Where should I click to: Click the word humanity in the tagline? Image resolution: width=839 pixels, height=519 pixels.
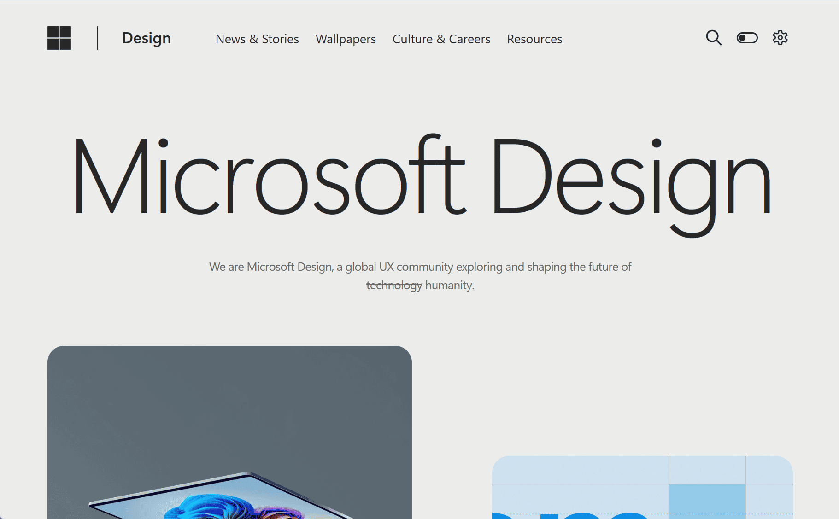pos(448,285)
